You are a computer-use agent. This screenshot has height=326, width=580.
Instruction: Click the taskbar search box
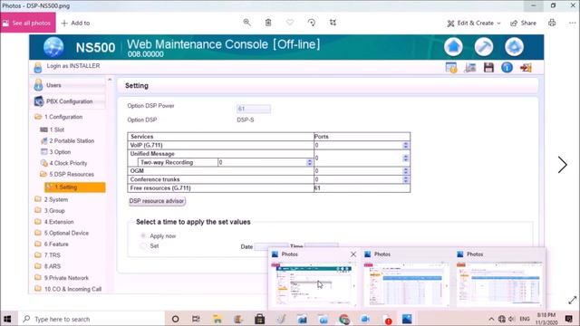point(92,319)
